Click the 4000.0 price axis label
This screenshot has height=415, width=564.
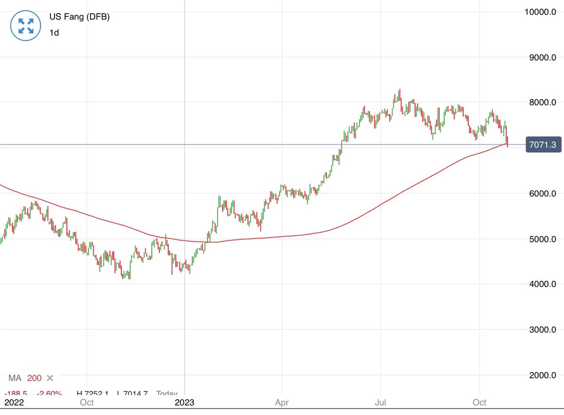pyautogui.click(x=543, y=284)
